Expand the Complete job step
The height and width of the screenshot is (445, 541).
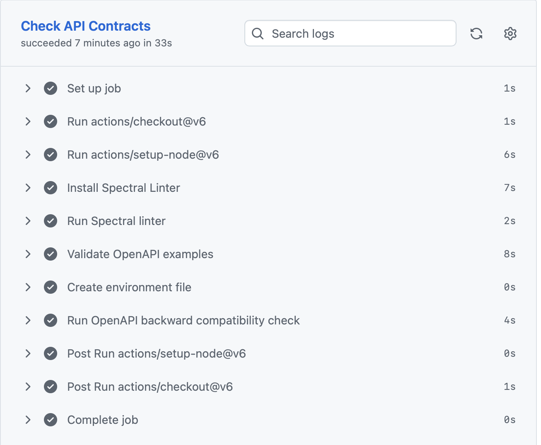[x=28, y=420]
